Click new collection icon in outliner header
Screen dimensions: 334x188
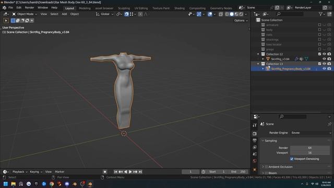(x=329, y=14)
